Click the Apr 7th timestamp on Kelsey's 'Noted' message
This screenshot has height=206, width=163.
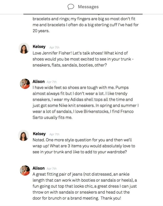[54, 134]
